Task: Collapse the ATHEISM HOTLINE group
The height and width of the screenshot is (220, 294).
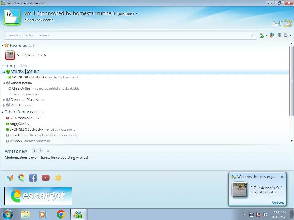Action: point(4,72)
